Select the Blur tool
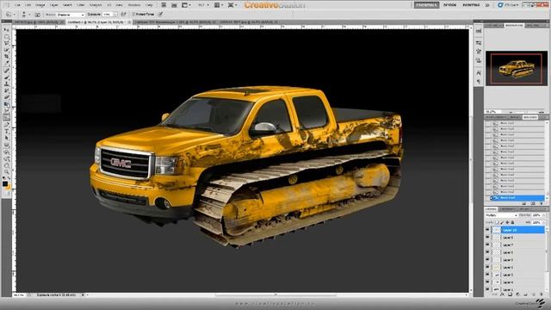Image resolution: width=551 pixels, height=310 pixels. point(6,110)
